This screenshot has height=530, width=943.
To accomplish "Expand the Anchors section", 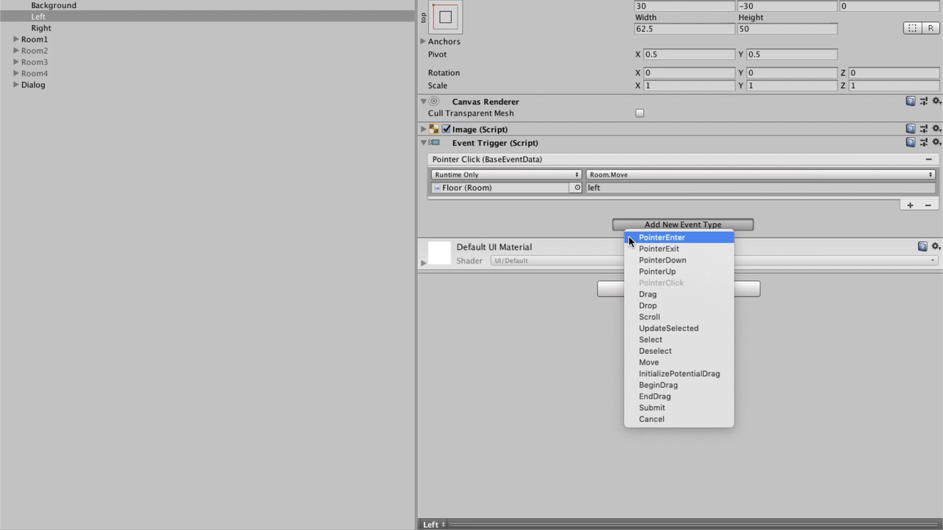I will (x=423, y=41).
